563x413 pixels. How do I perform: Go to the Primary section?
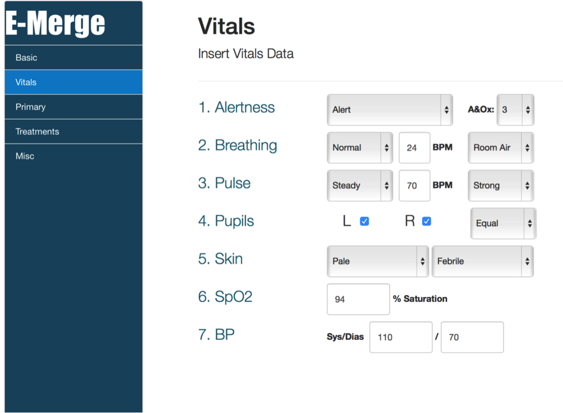pos(74,107)
